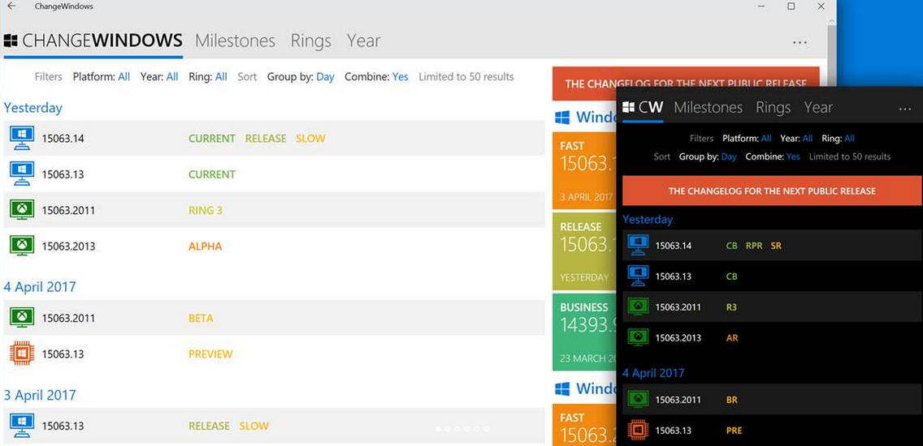Click the chip icon for 15063.13 PREVIEW row
This screenshot has height=446, width=923.
click(x=22, y=354)
